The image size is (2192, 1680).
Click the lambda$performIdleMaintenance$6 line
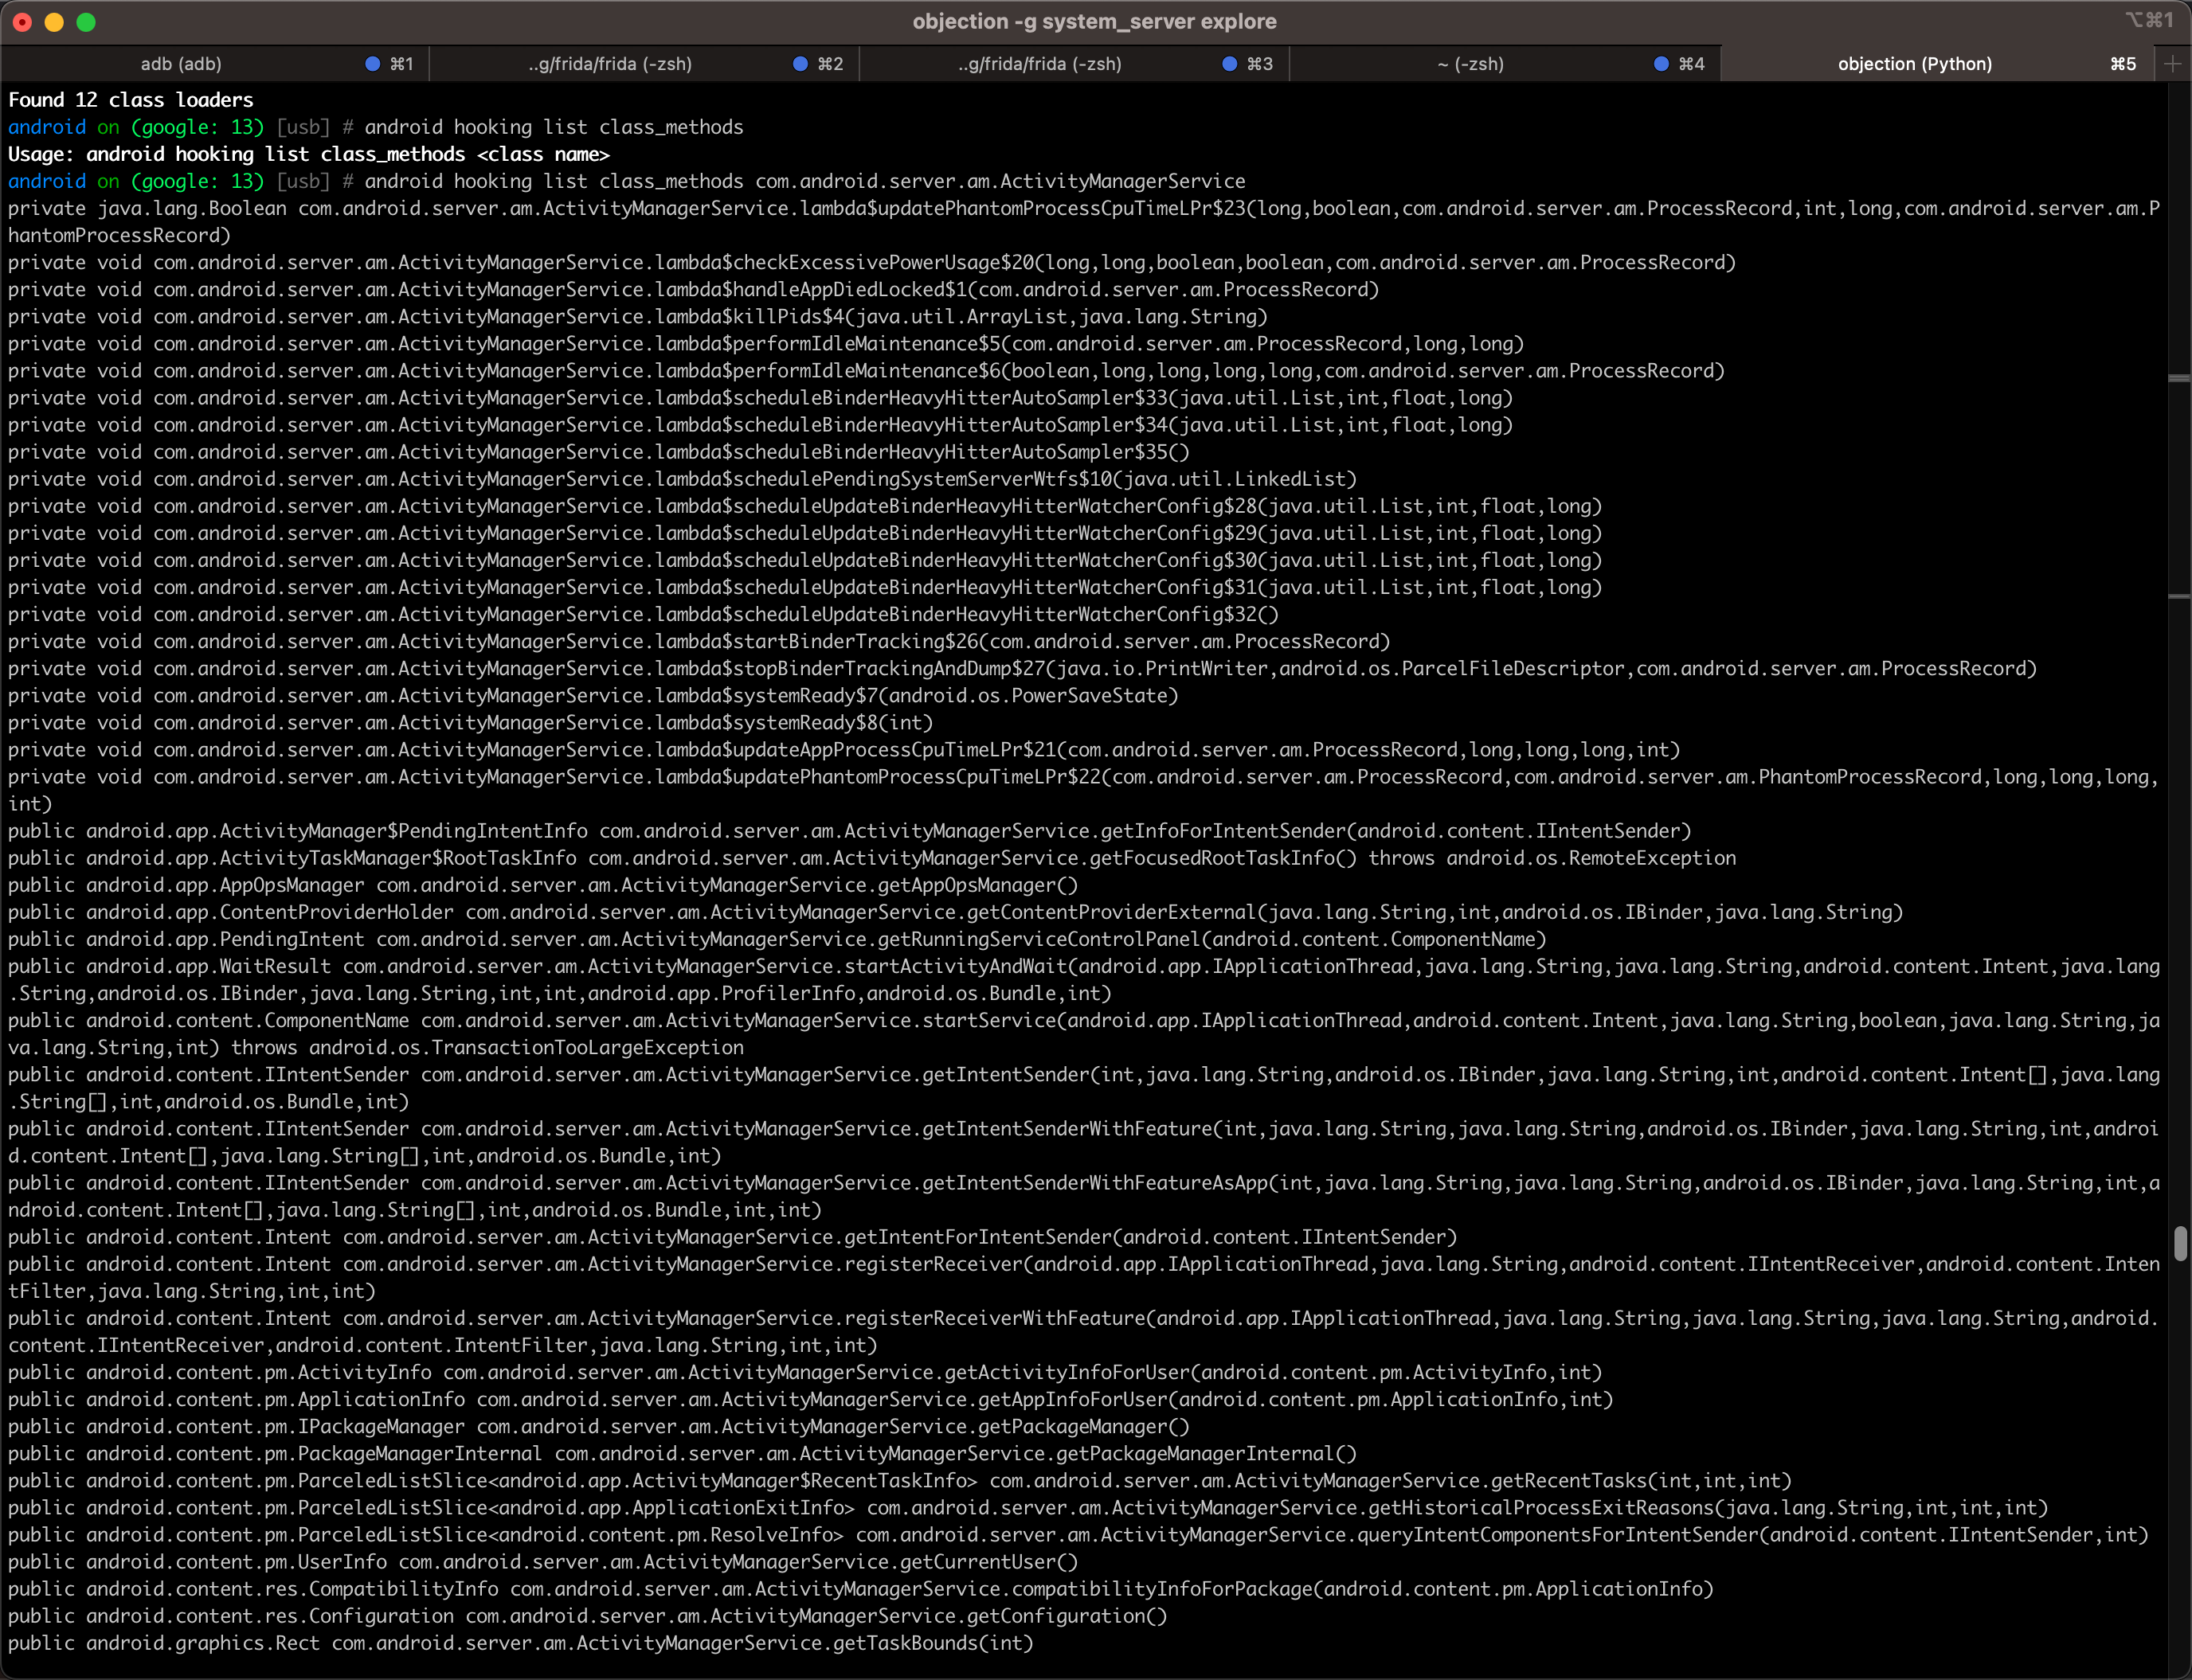pos(867,370)
